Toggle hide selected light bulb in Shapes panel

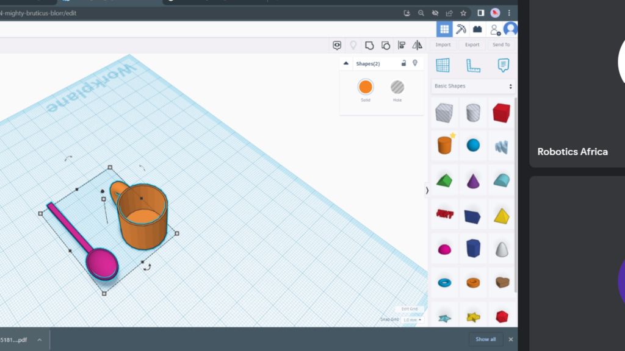click(415, 63)
